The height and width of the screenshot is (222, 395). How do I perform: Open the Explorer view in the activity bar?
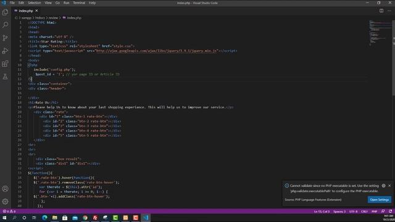point(5,12)
